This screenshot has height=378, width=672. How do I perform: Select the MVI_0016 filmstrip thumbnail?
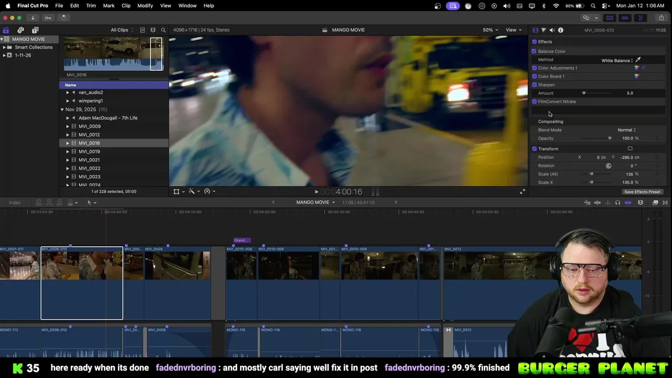113,54
